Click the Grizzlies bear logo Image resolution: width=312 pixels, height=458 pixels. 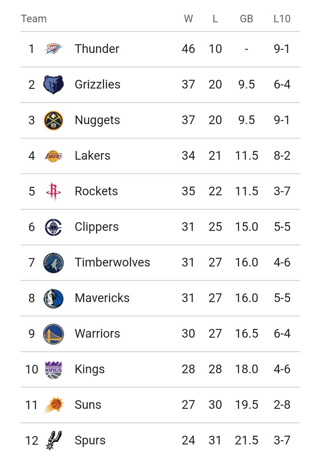53,85
